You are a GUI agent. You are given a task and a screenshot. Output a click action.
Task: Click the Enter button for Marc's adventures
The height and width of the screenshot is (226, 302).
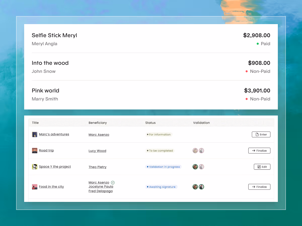coord(261,135)
